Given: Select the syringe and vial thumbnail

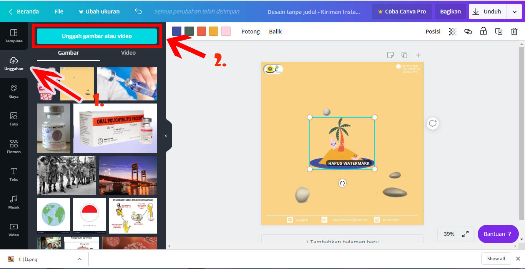Looking at the screenshot, I should click(x=127, y=84).
